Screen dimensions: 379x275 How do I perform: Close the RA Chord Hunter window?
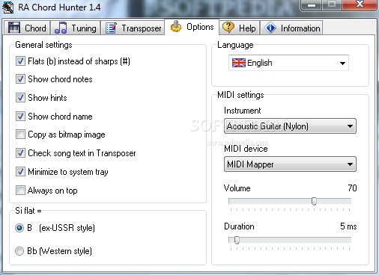[360, 5]
